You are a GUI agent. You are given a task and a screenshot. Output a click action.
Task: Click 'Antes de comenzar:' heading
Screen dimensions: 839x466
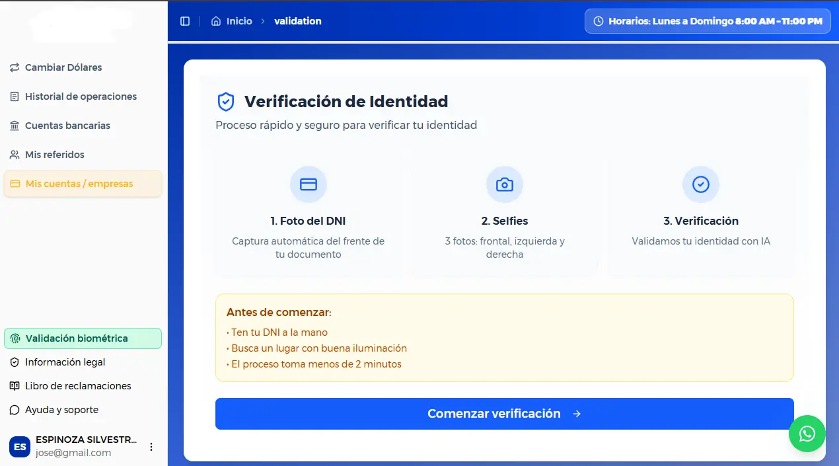279,312
